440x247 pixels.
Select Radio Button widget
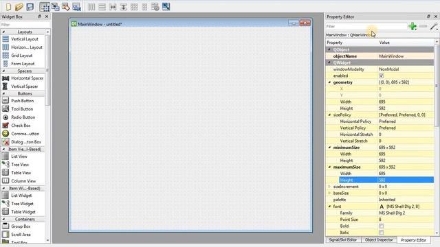23,117
